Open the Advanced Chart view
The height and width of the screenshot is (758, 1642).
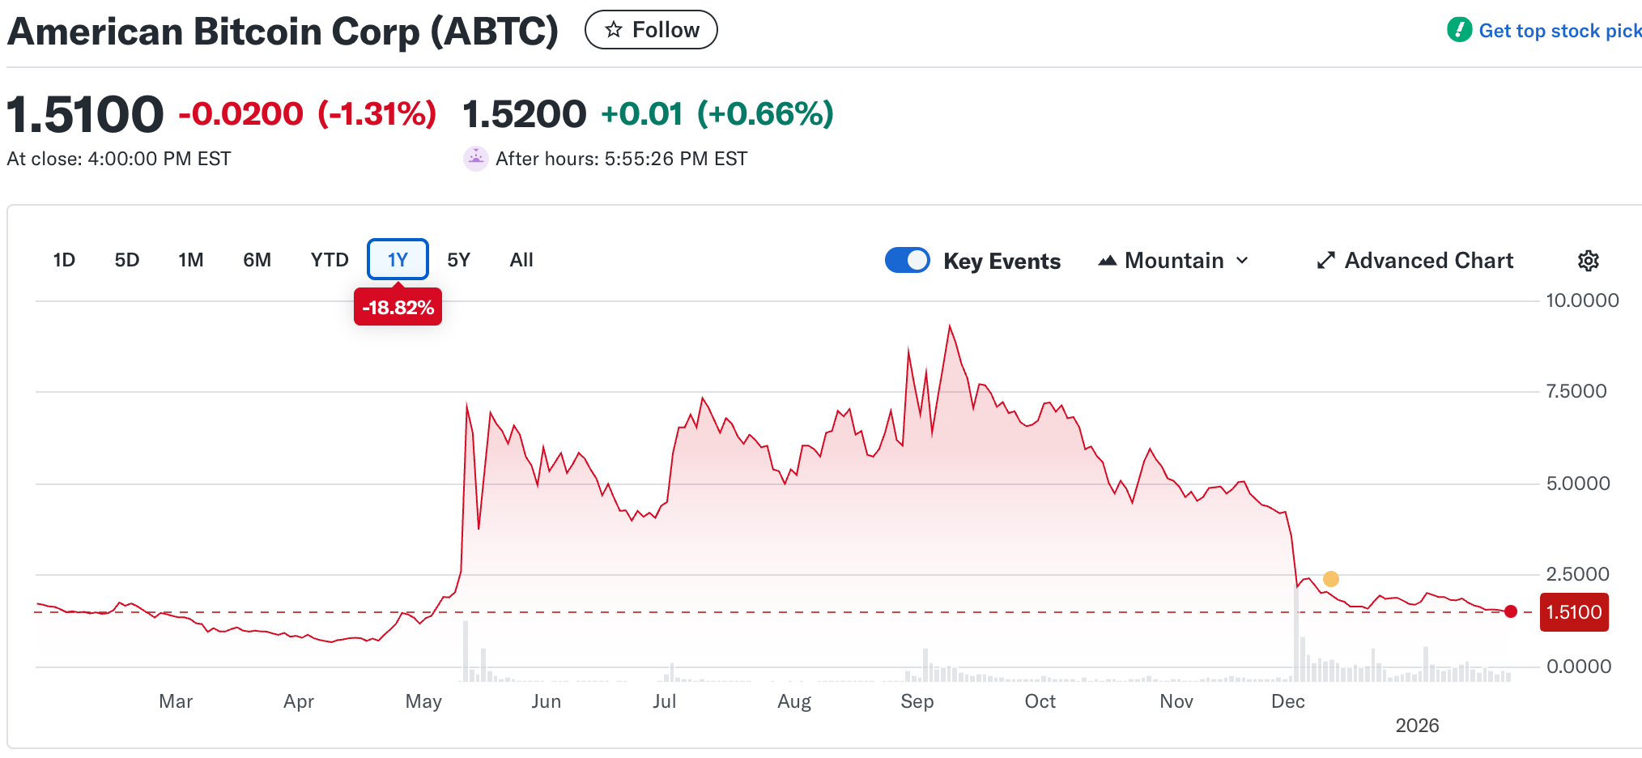click(x=1428, y=261)
